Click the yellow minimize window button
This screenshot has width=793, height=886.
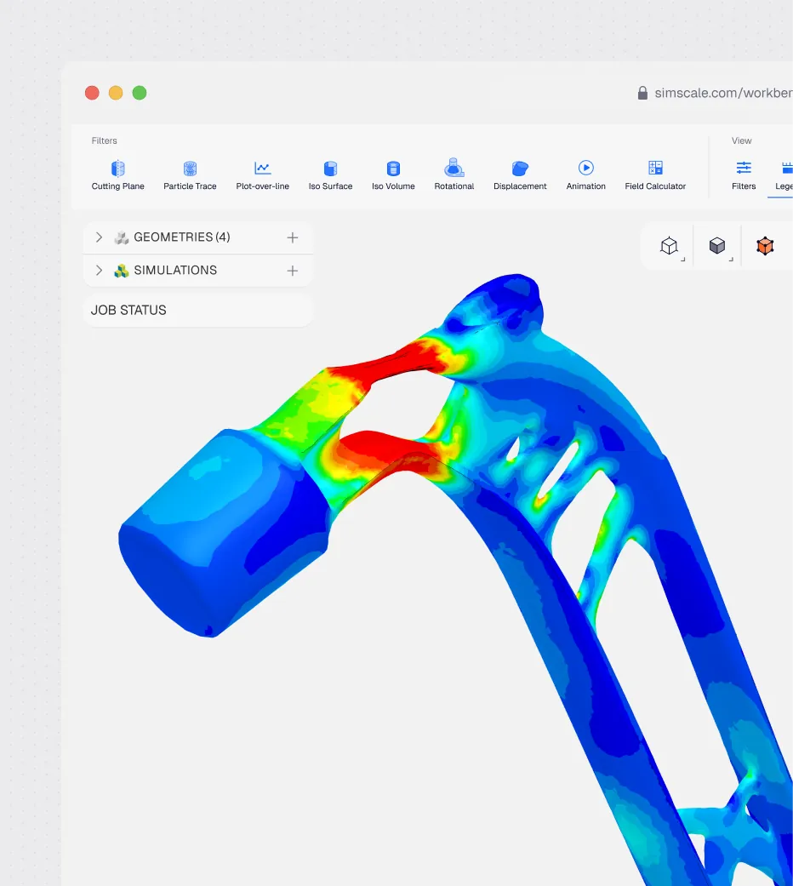(116, 93)
